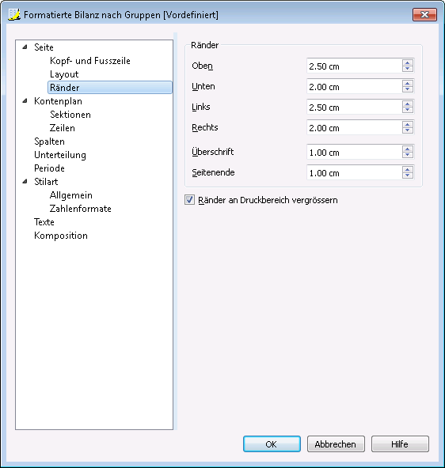
Task: Go to the Zahlenformate section
Action: click(81, 209)
